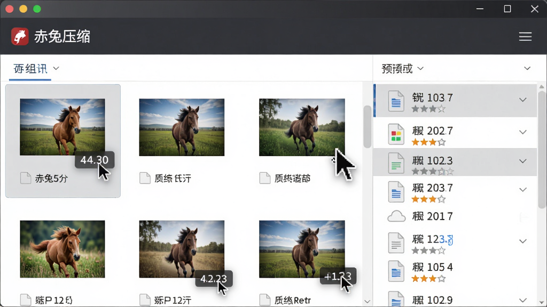Click the macOS-style green zoom button
Screen dimensions: 547x307
(37, 9)
